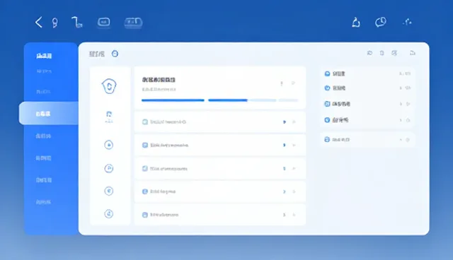Open the sidebar item directly below the bold sidebar title
Image resolution: width=453 pixels, height=260 pixels.
(x=44, y=71)
